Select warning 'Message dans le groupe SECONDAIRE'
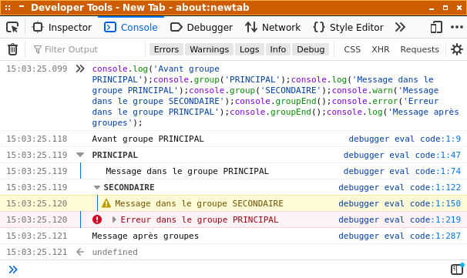Screen dimensions: 467x278 pos(199,203)
